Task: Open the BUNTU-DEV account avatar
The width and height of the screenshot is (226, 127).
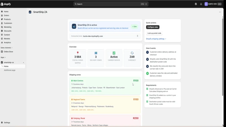Action: 206,4
